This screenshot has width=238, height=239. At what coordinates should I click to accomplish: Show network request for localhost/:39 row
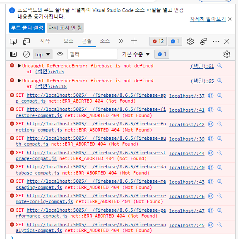coord(211,139)
